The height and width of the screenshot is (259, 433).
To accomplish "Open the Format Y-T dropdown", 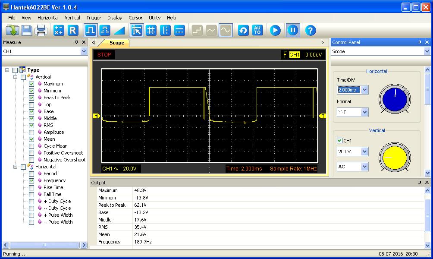I will [365, 112].
